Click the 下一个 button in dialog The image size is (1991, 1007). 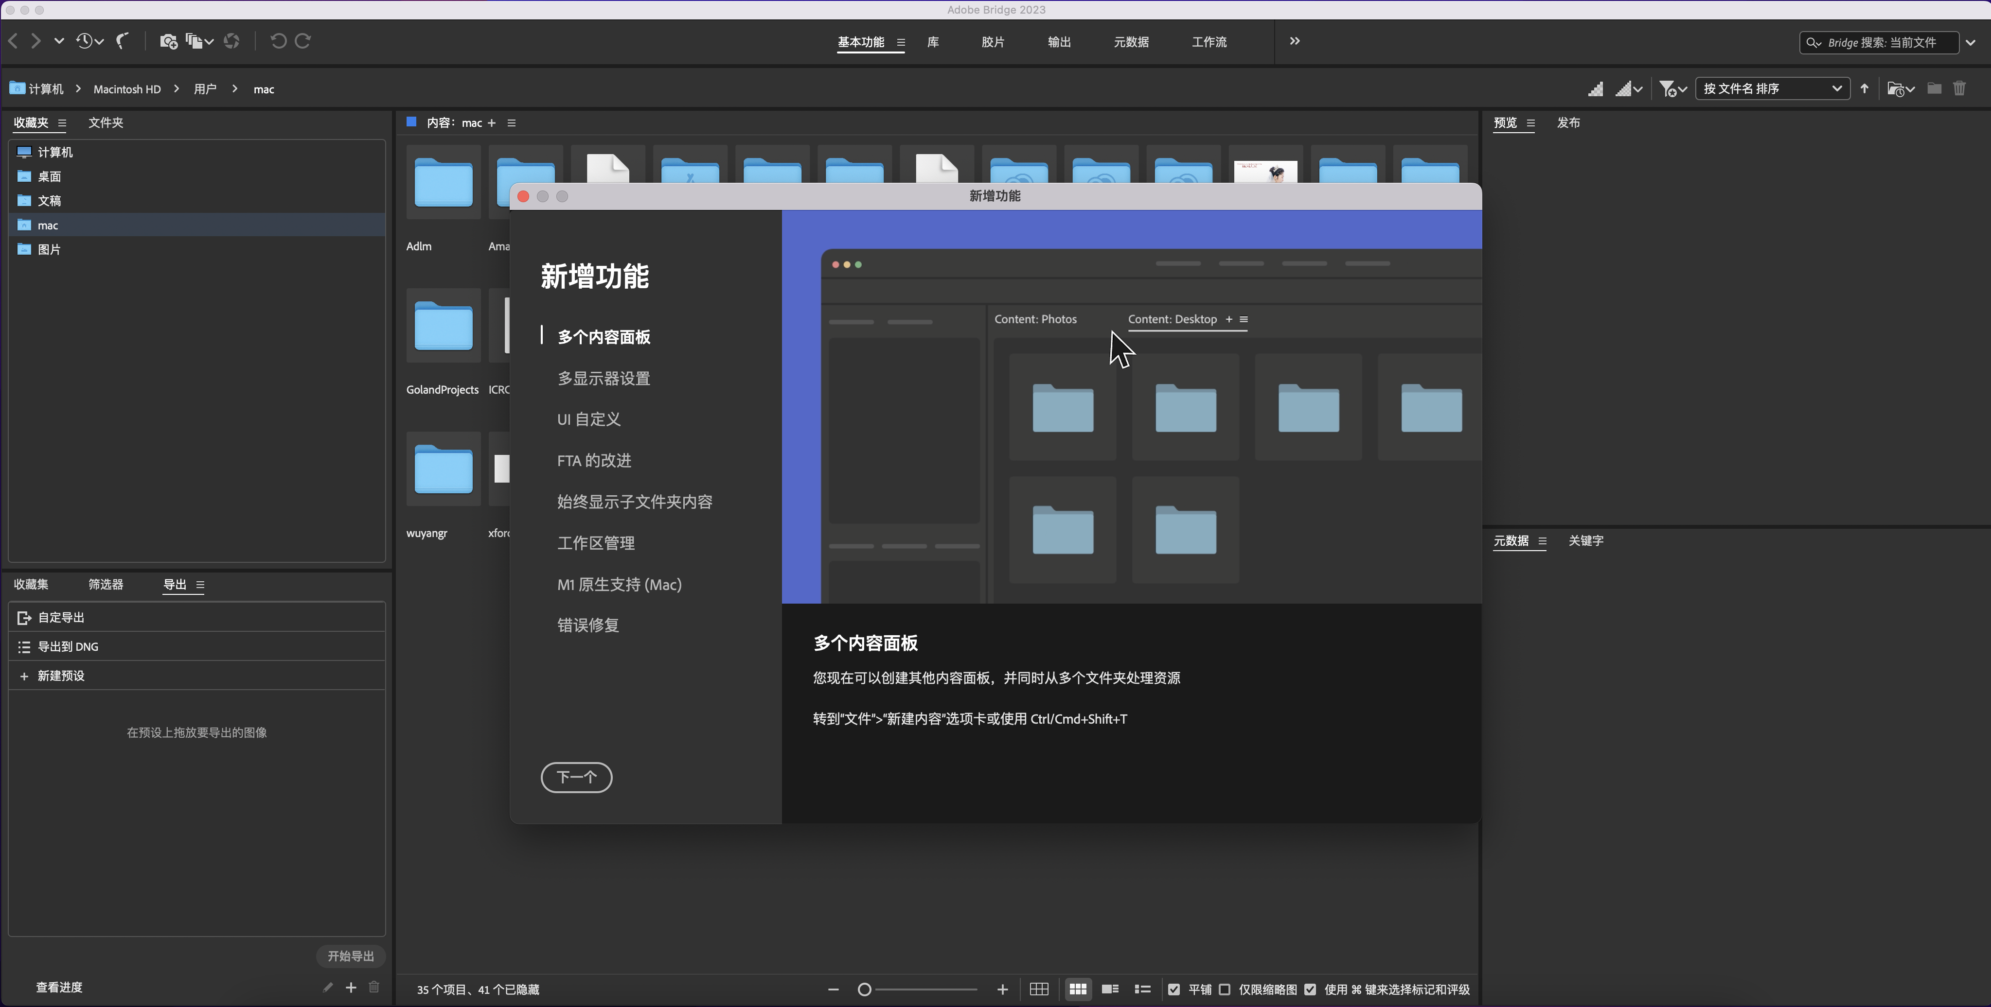pos(577,777)
